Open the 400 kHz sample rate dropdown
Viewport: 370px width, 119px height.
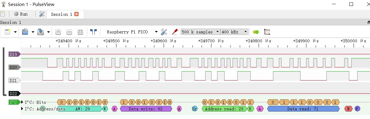pyautogui.click(x=234, y=32)
